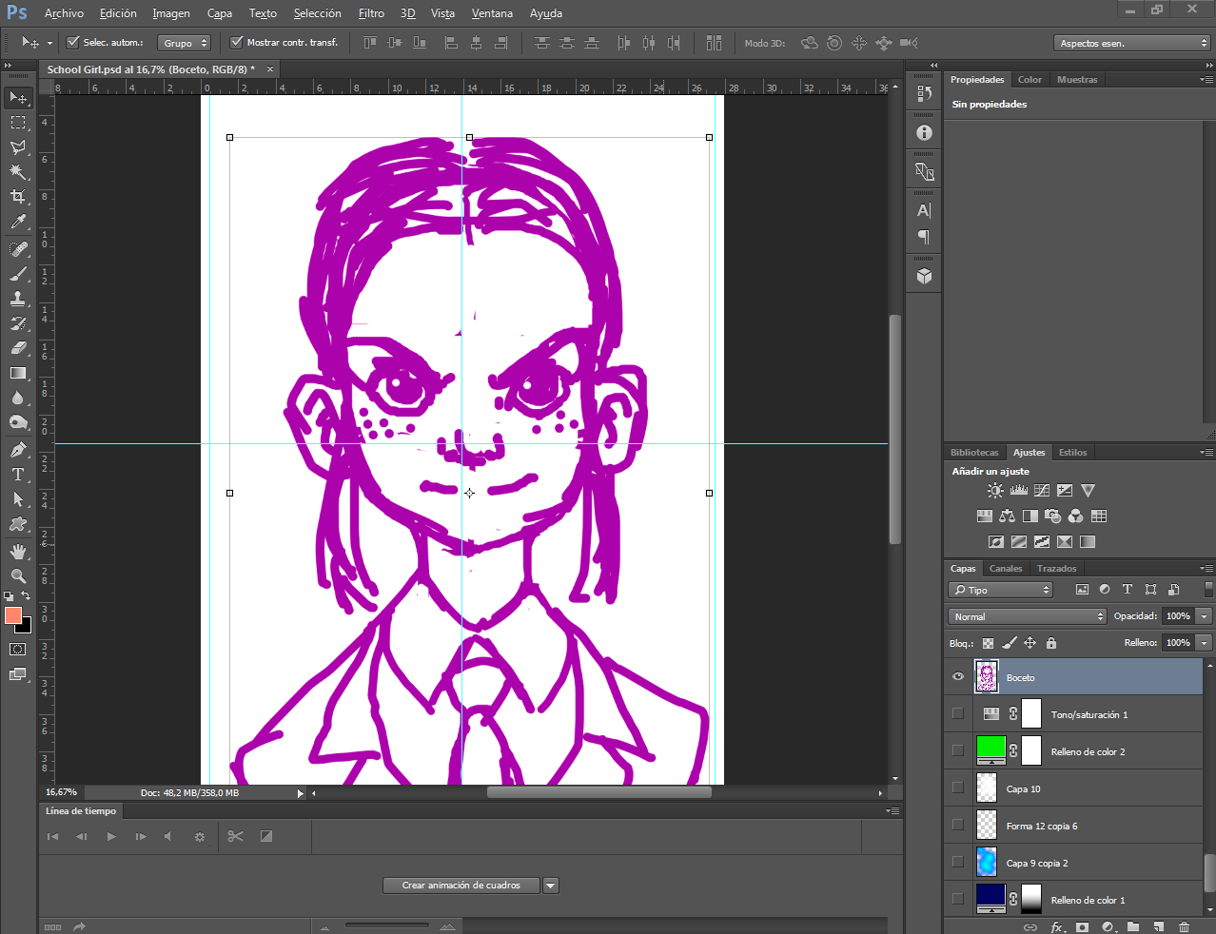
Task: Click Crear animación de cuadros button
Action: point(461,885)
